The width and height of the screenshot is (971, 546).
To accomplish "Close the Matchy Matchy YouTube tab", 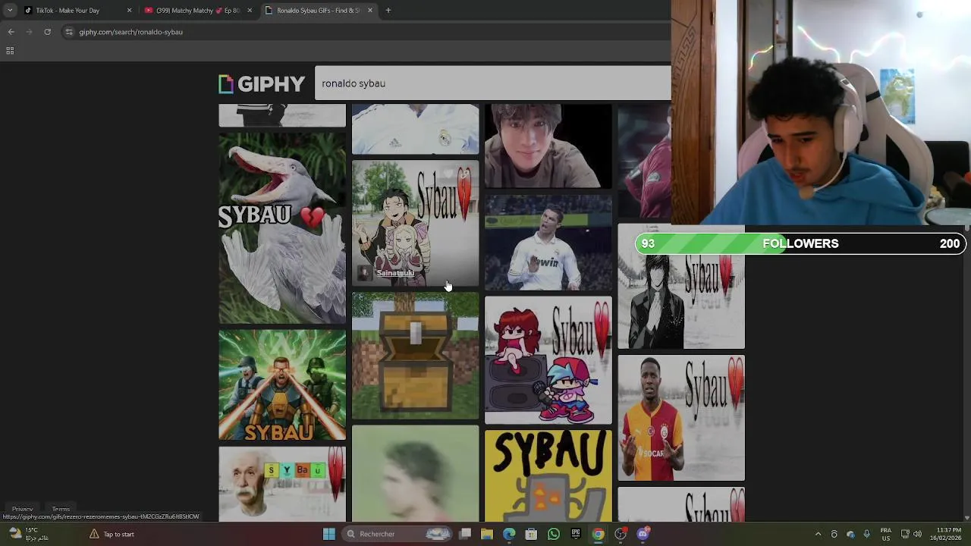I will [250, 11].
